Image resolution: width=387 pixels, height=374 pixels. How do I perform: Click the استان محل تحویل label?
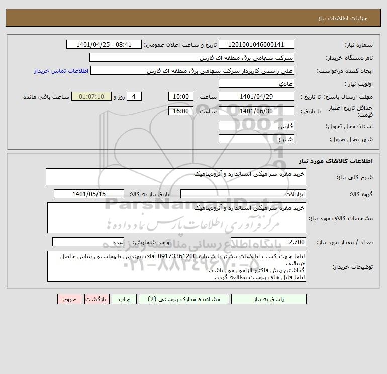point(349,126)
